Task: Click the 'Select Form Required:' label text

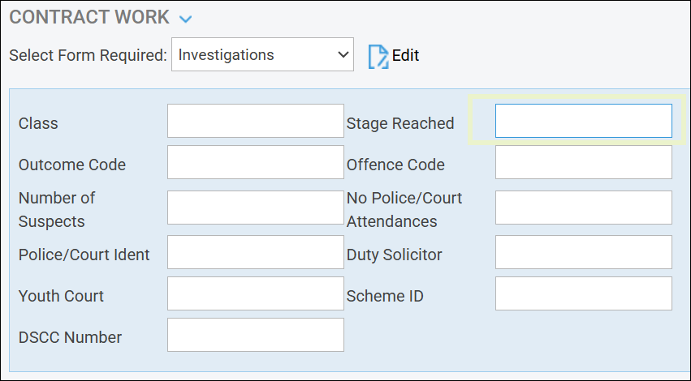Action: [88, 55]
